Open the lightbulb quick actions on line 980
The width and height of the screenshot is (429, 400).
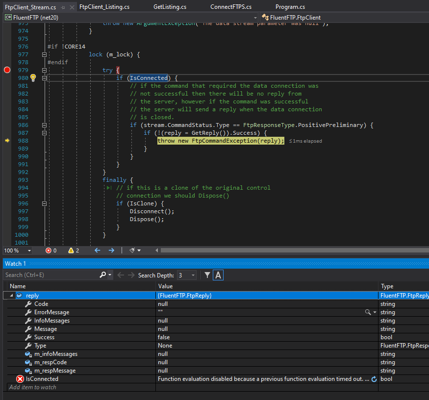pyautogui.click(x=32, y=78)
